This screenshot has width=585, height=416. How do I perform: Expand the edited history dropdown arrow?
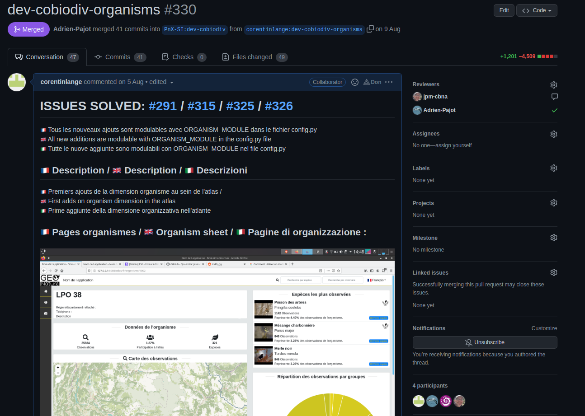[x=172, y=82]
